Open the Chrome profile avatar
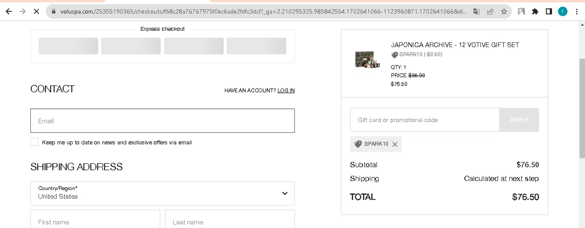585x228 pixels. [x=562, y=11]
